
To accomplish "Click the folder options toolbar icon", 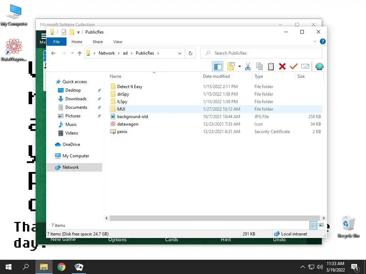I will pyautogui.click(x=231, y=66).
